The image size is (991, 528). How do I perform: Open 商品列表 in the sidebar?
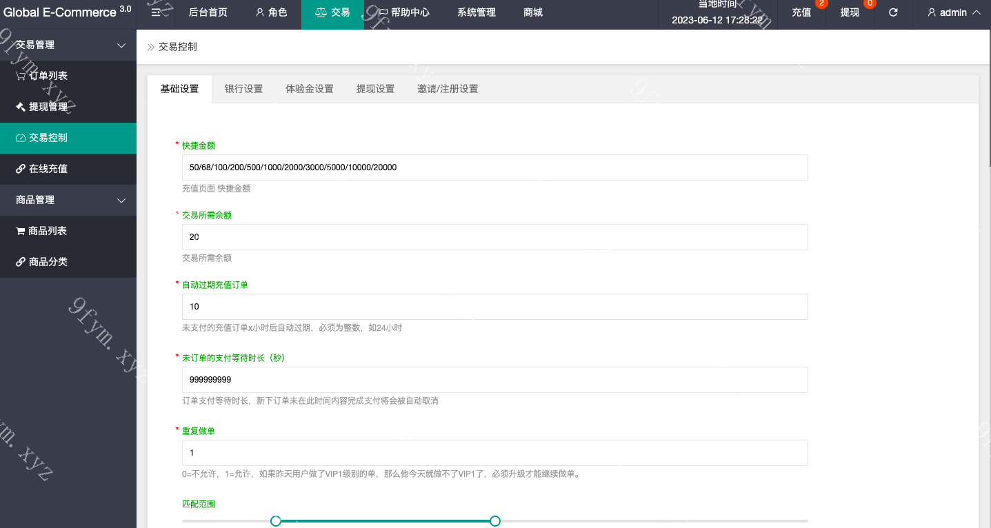[x=68, y=231]
